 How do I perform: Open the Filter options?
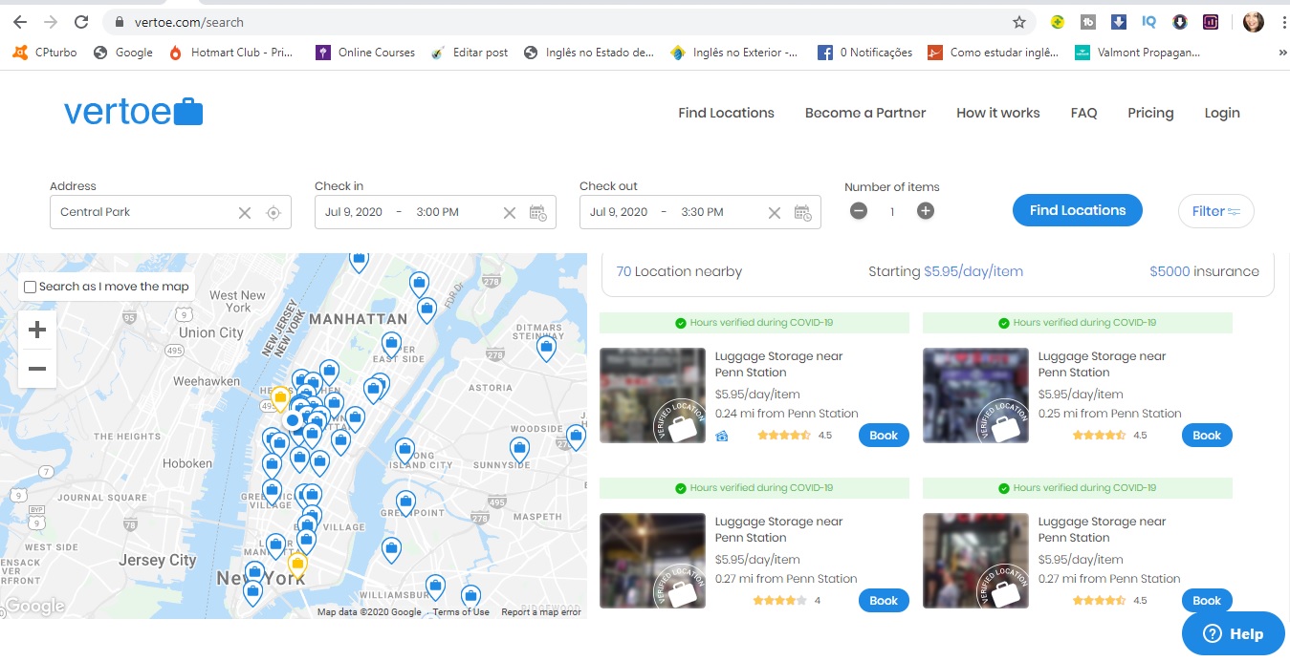pos(1215,211)
